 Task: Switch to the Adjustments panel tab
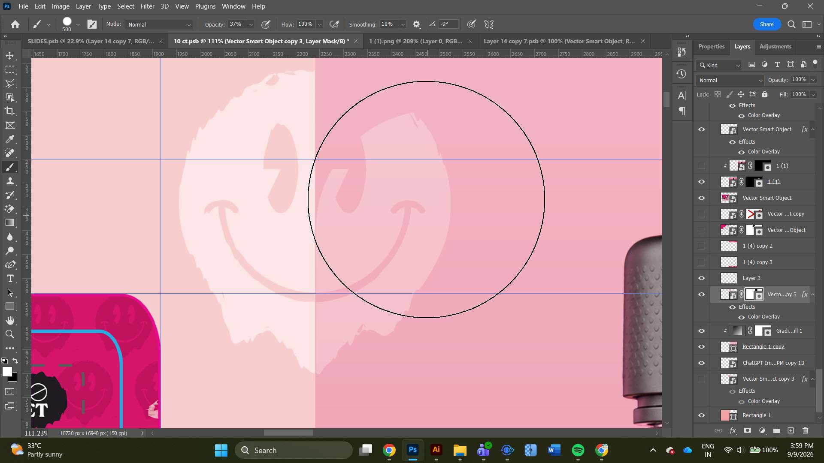(x=775, y=46)
